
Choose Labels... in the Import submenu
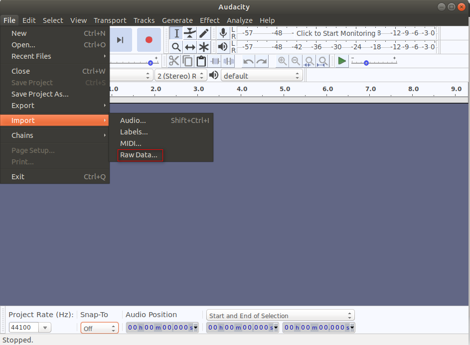coord(161,132)
